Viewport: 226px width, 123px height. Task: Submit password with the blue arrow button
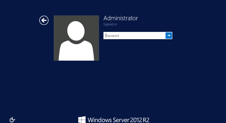[169, 36]
